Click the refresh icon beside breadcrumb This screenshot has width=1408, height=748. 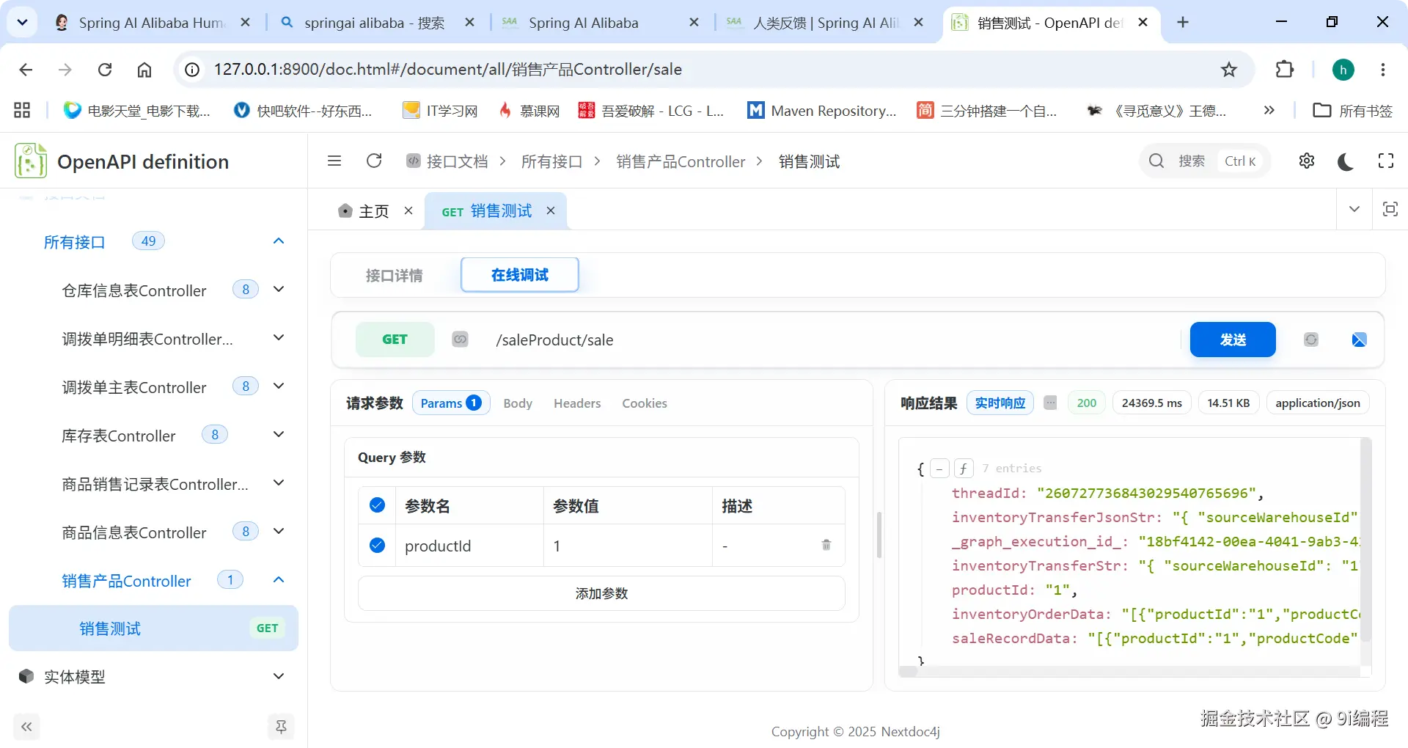374,161
